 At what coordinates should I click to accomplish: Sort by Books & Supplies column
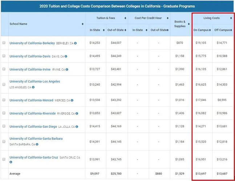[x=189, y=24]
